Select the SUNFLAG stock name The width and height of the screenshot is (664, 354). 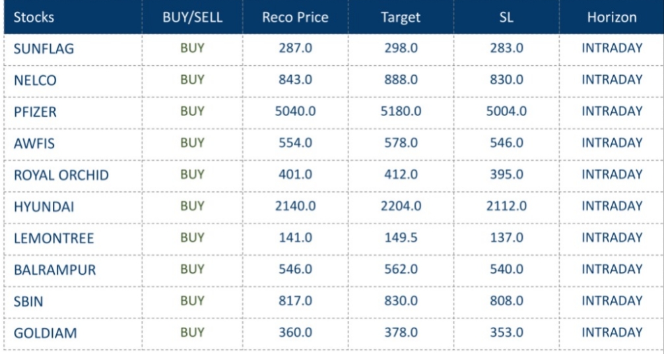pyautogui.click(x=44, y=48)
